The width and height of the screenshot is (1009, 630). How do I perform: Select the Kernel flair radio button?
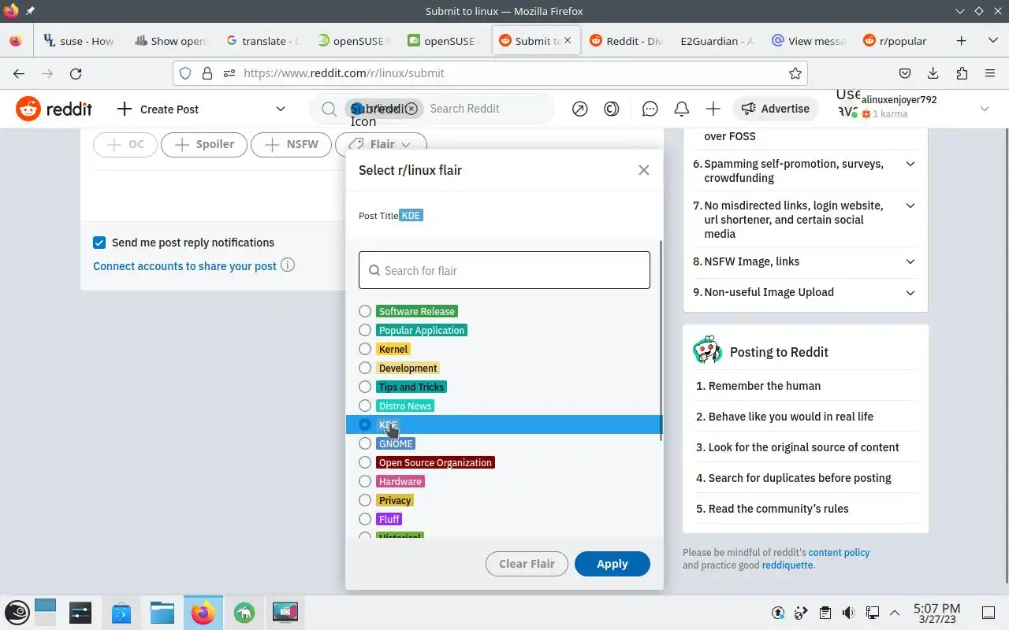click(x=365, y=349)
